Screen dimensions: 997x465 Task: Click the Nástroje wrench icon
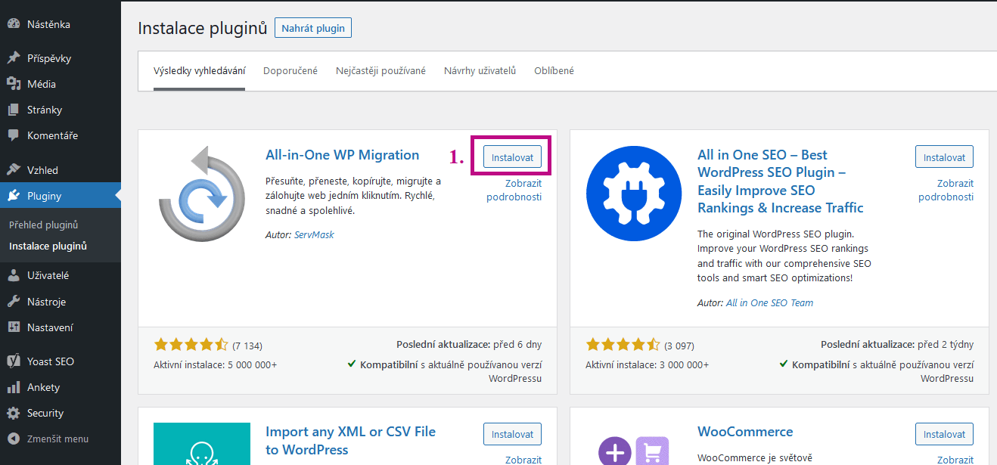pyautogui.click(x=14, y=302)
